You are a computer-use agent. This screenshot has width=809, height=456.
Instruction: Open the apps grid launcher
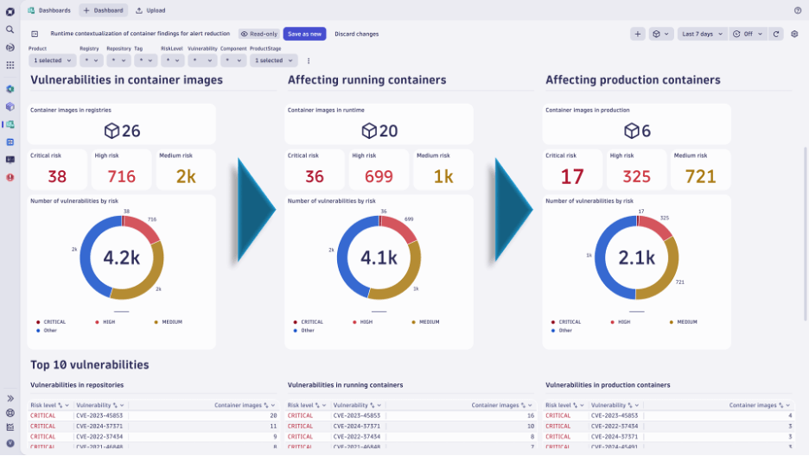click(x=10, y=65)
